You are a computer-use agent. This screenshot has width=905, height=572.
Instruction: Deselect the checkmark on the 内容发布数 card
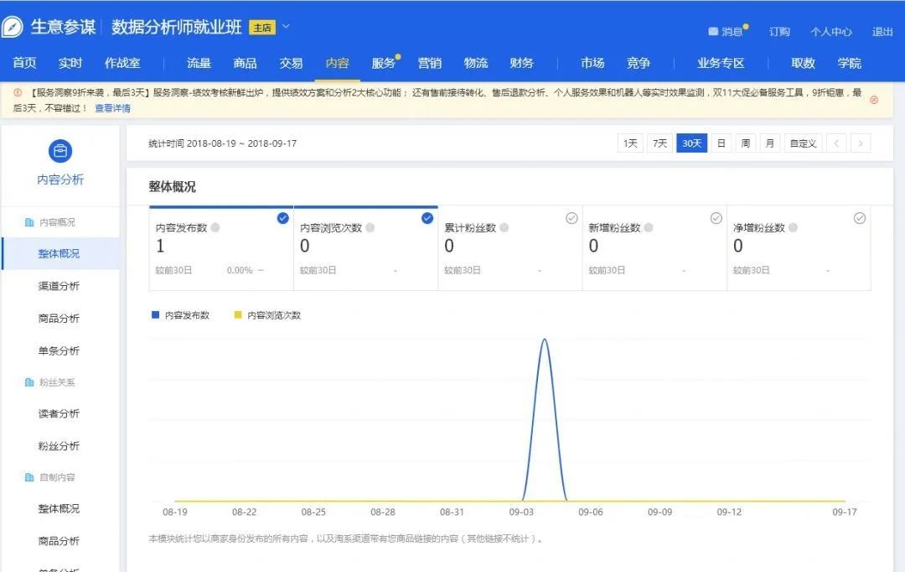click(x=282, y=217)
